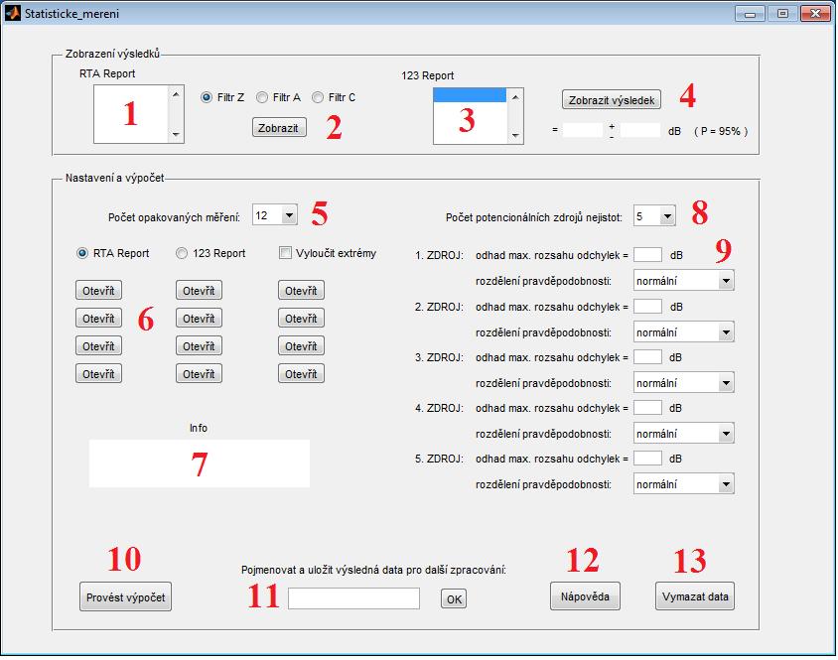
Task: Click second Otevřít button in middle column
Action: pos(199,319)
